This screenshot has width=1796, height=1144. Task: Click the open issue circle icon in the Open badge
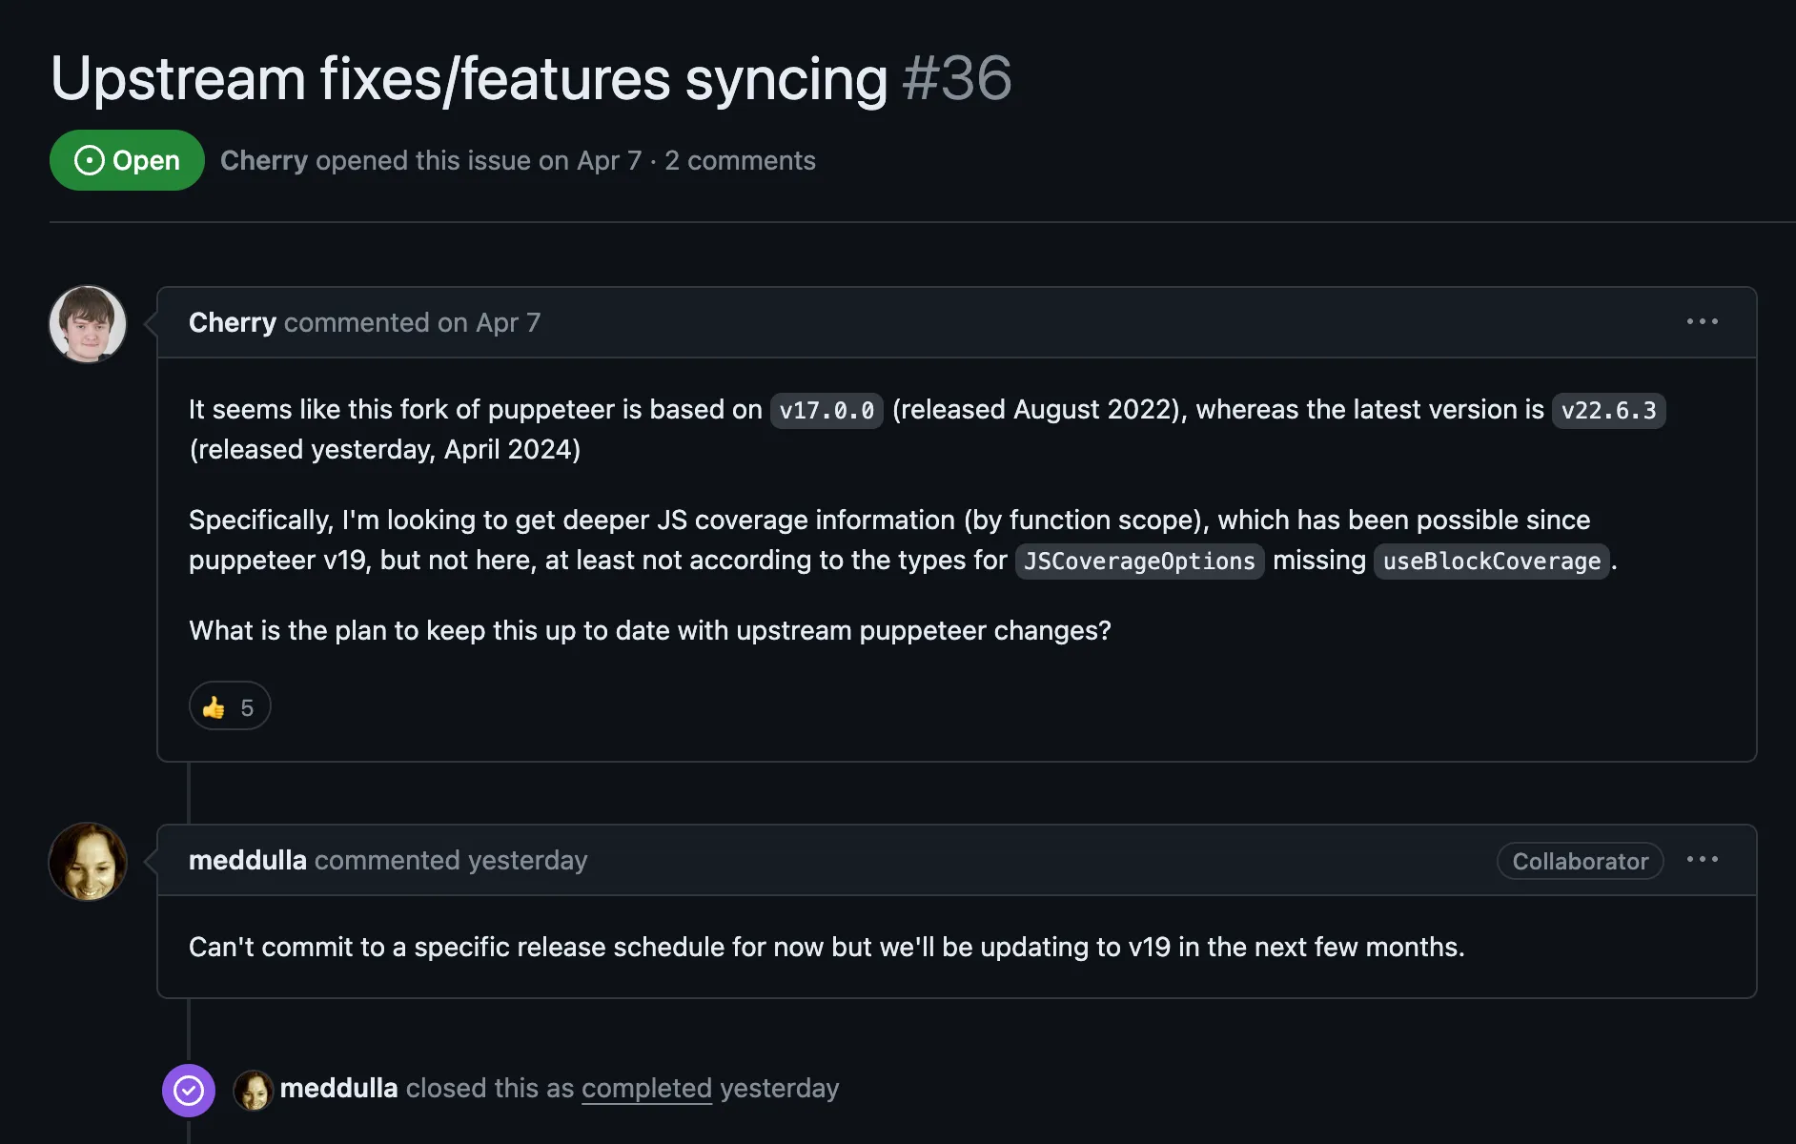tap(89, 160)
